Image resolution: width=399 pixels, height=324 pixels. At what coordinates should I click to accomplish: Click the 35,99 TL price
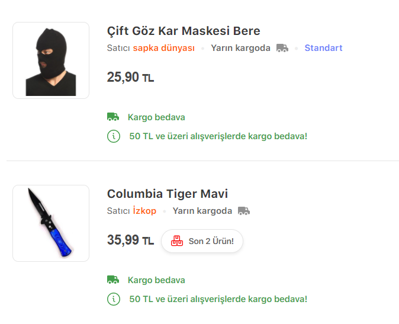point(130,240)
